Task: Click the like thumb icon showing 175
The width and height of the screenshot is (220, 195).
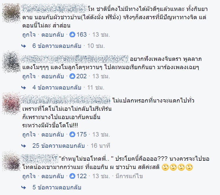Action: tap(72, 134)
